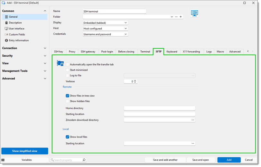The height and width of the screenshot is (167, 261).
Task: Open the Macro tab
Action: pos(220,52)
